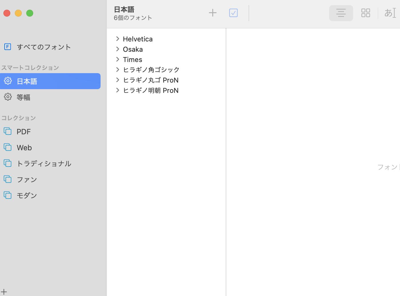Click the add font plus toolbar icon

(213, 13)
